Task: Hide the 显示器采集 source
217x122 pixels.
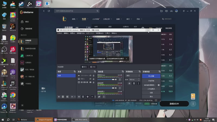Action: (x=90, y=82)
